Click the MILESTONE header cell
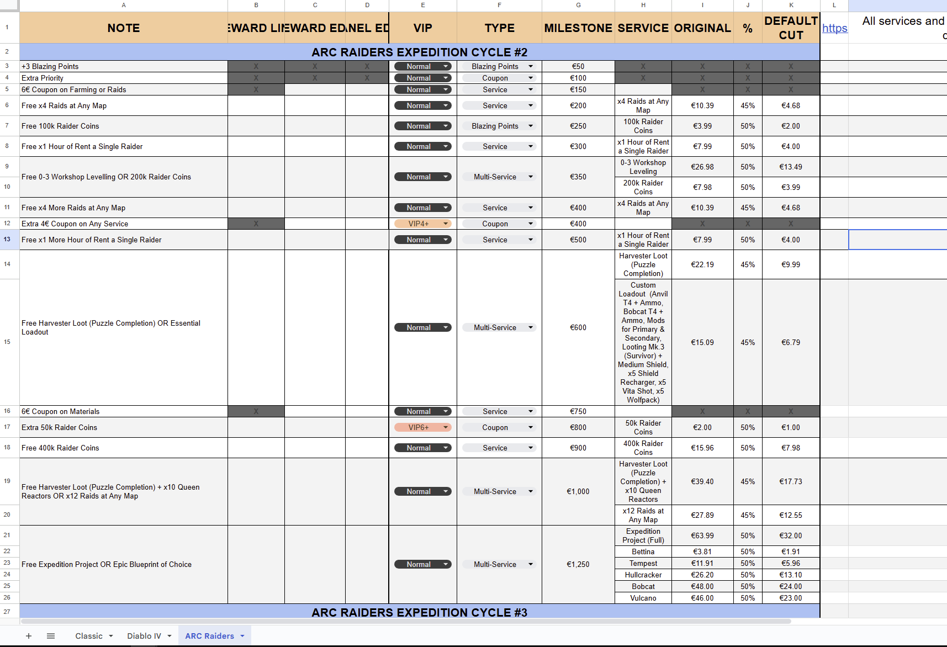Screen dimensions: 947x647 pyautogui.click(x=578, y=28)
